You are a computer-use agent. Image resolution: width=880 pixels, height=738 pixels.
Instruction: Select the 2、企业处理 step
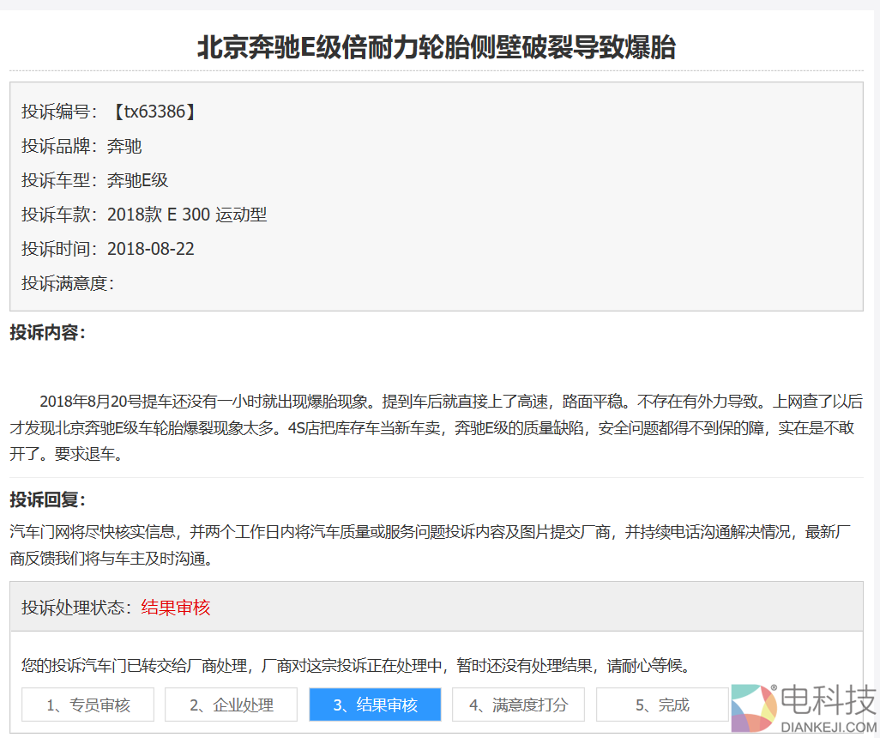point(231,705)
